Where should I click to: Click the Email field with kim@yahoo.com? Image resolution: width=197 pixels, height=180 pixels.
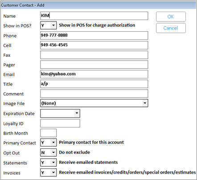click(x=94, y=74)
